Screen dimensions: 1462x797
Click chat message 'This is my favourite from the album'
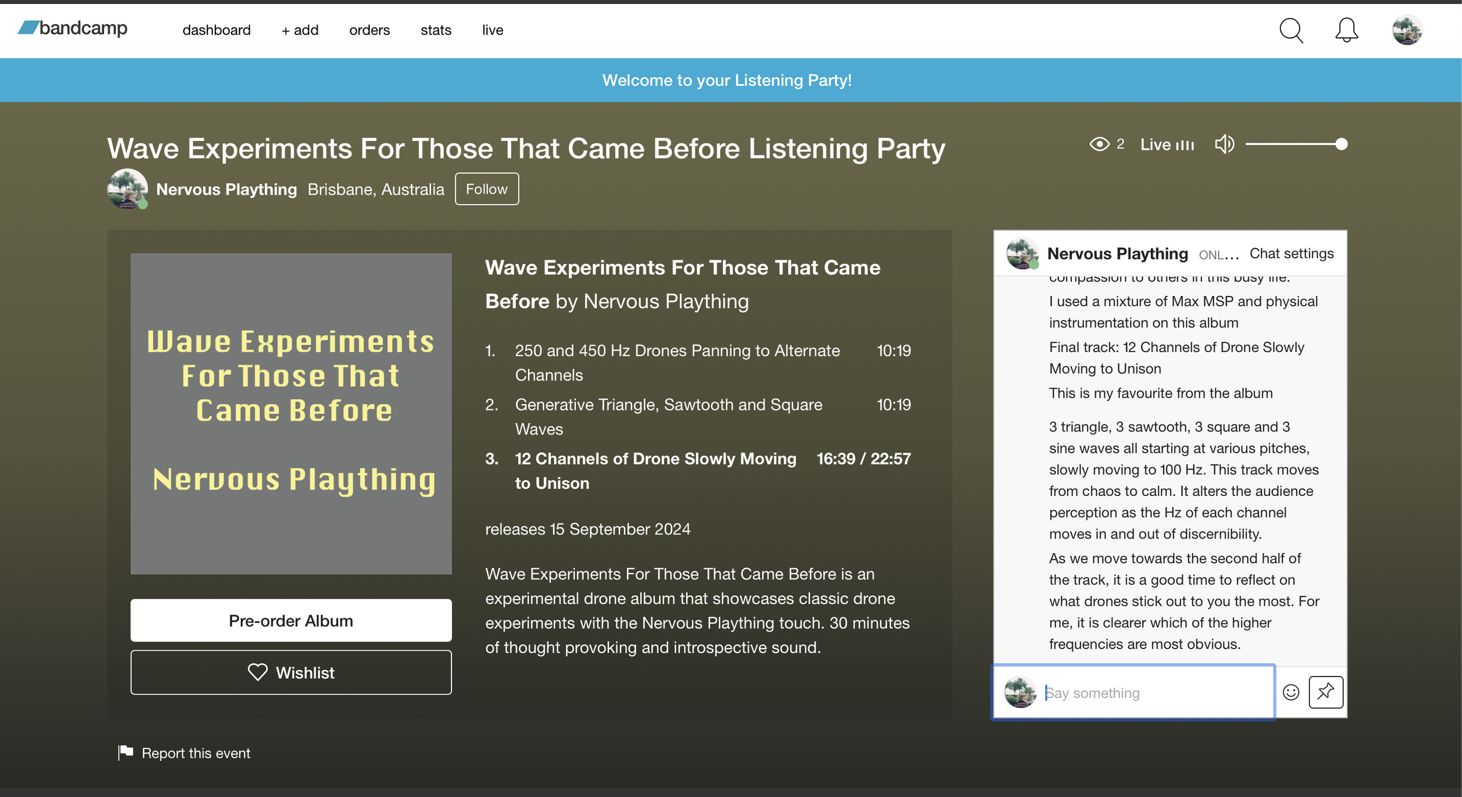(1161, 393)
